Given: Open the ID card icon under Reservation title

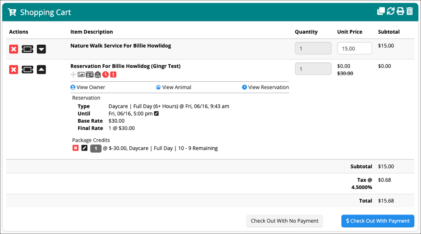Looking at the screenshot, I should click(x=89, y=75).
